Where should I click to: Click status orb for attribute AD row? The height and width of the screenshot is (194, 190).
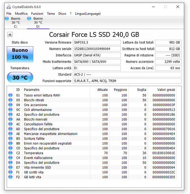click(x=10, y=129)
